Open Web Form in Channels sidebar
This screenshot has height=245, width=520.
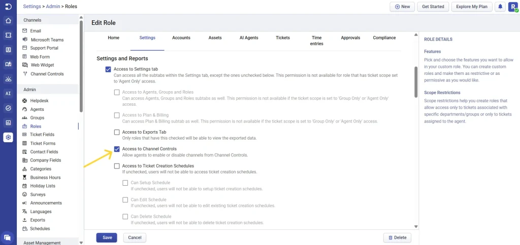(40, 57)
